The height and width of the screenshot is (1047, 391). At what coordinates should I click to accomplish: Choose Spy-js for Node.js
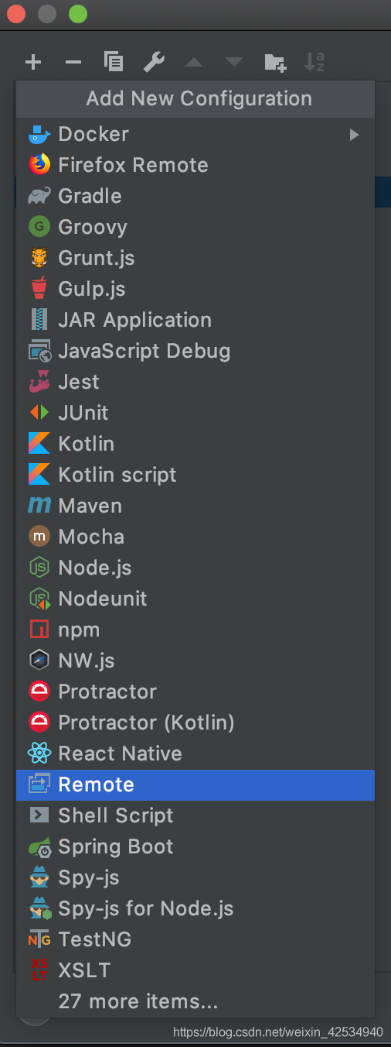[195, 908]
